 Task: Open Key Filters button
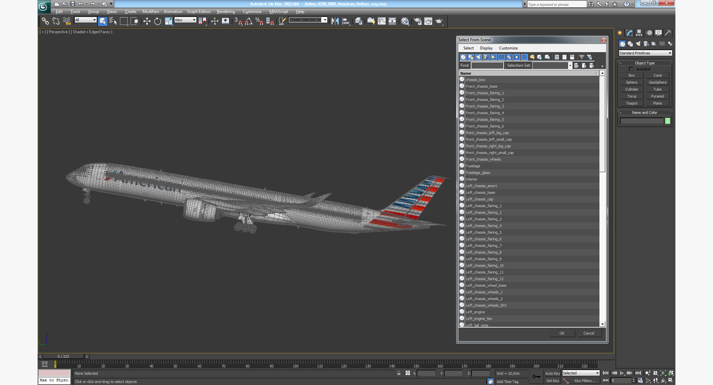pyautogui.click(x=585, y=381)
